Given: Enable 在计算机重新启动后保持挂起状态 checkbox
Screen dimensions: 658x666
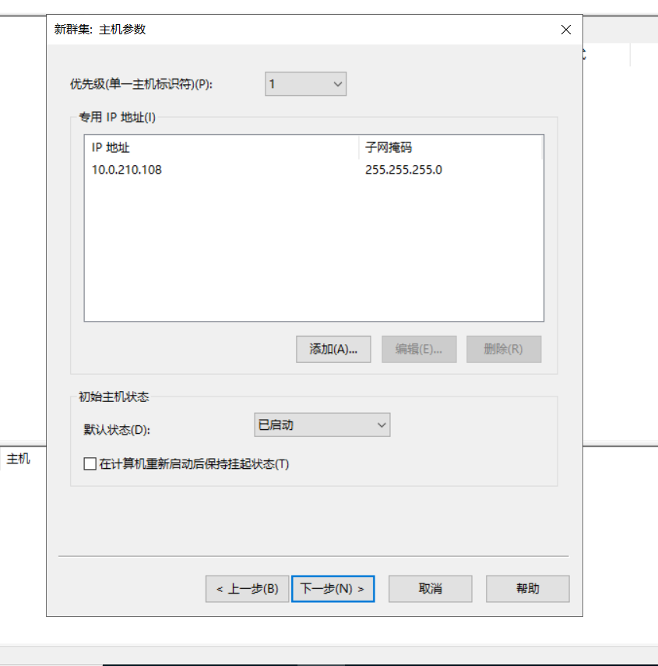Looking at the screenshot, I should coord(90,464).
